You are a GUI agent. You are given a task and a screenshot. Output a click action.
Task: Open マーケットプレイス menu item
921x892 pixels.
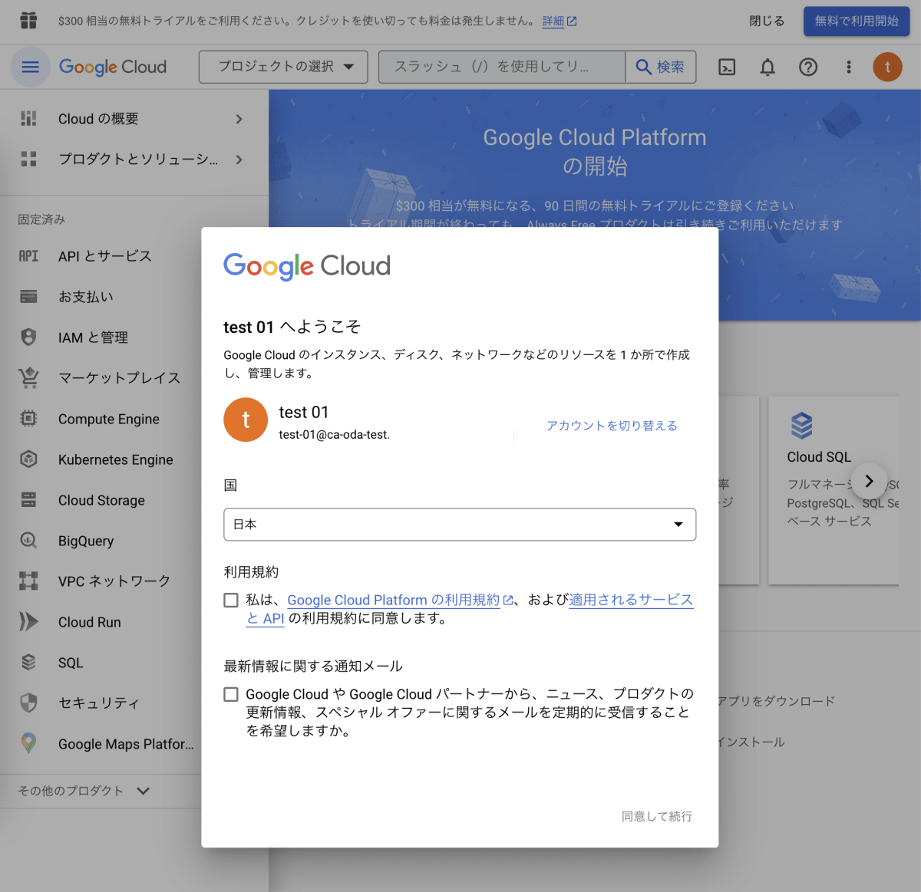[x=120, y=378]
